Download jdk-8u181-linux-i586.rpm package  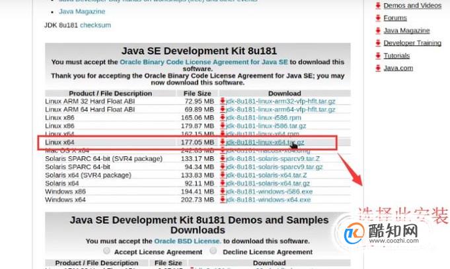pyautogui.click(x=264, y=117)
